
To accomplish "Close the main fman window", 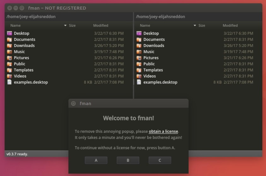I will 10,8.
